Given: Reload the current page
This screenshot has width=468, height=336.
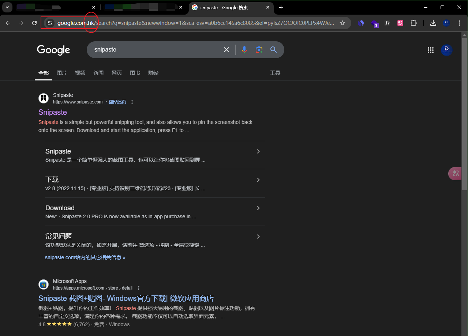Looking at the screenshot, I should (34, 23).
